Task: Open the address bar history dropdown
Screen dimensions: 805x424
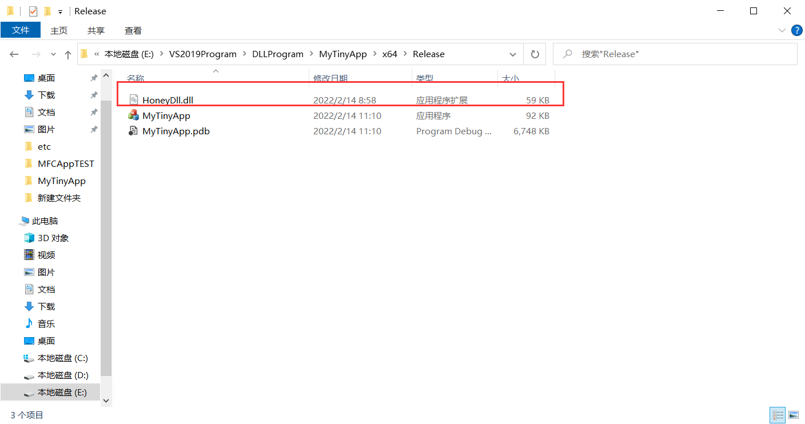Action: pos(513,54)
